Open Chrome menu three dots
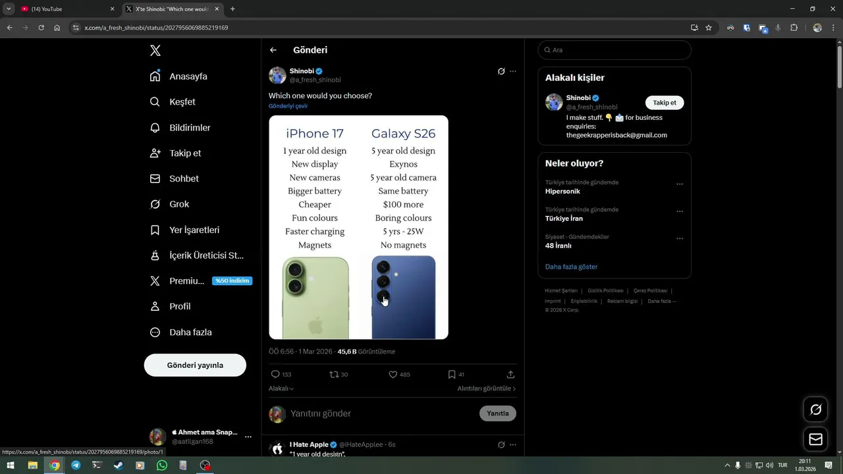 click(x=832, y=28)
